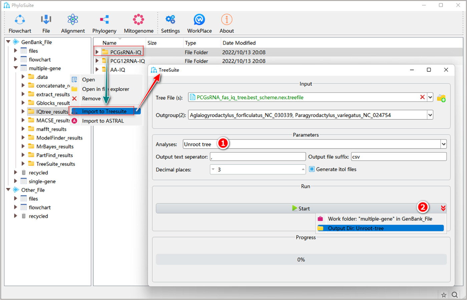This screenshot has height=300, width=467.
Task: Click the Output text separator field
Action: [258, 157]
